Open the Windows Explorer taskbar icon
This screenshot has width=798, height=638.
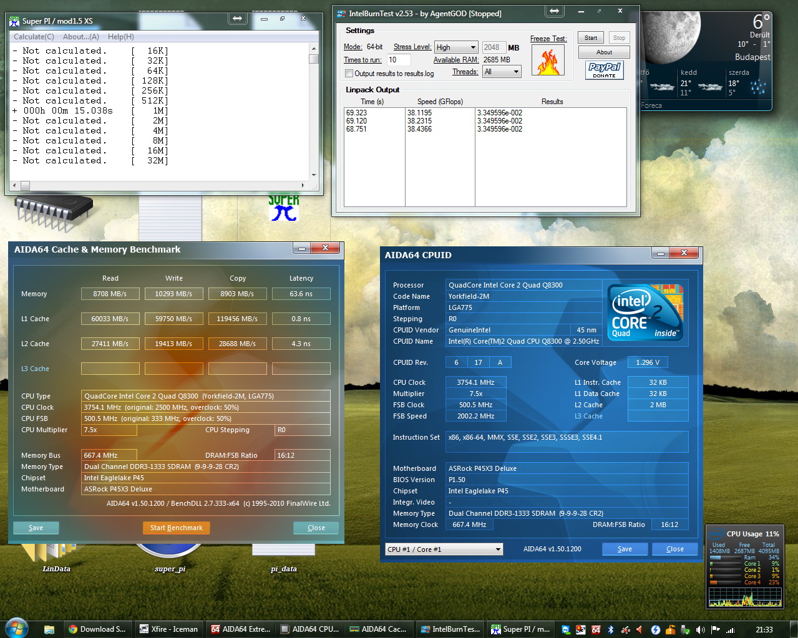tap(49, 629)
